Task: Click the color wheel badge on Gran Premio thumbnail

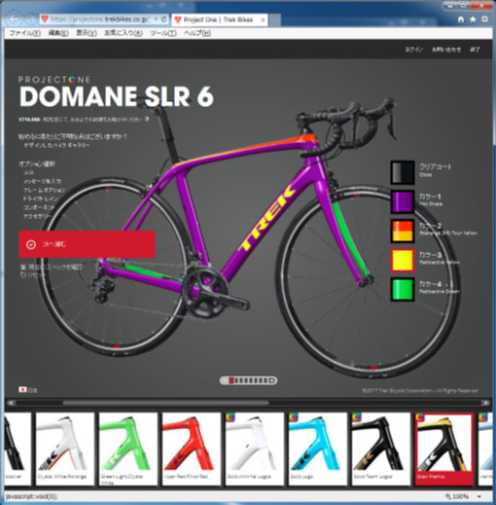Action: point(420,417)
